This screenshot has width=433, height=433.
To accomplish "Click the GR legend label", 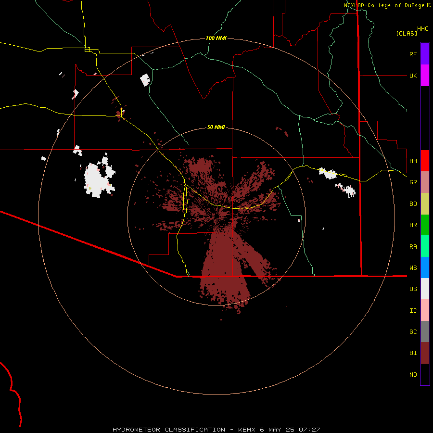I will click(413, 182).
